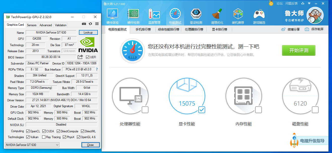
Task: Open the GPU-Z hamburger menu
Action: 97,24
